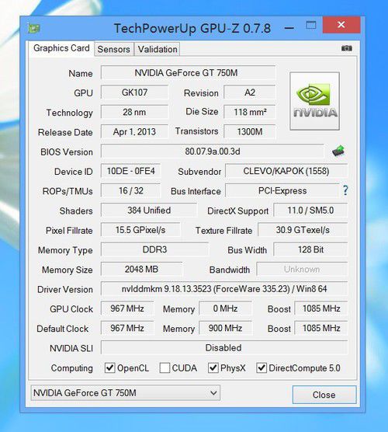Switch to the Sensors tab
The image size is (388, 432).
click(x=113, y=49)
